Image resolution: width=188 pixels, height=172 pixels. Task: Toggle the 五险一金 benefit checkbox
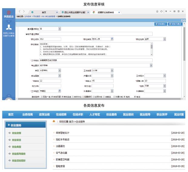[41, 97]
